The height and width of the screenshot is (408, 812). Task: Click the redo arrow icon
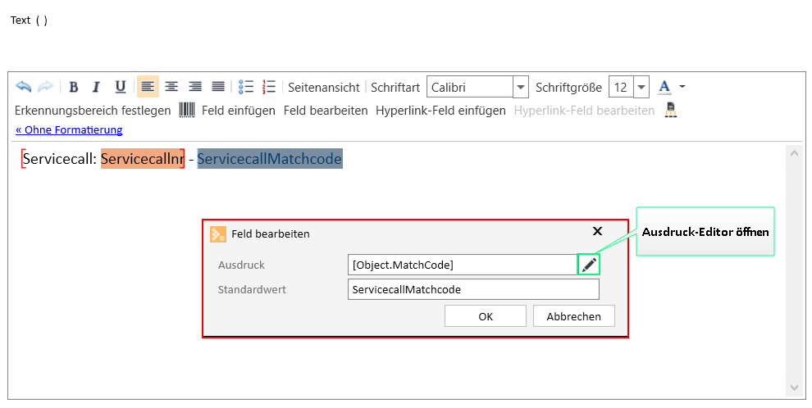[x=46, y=86]
